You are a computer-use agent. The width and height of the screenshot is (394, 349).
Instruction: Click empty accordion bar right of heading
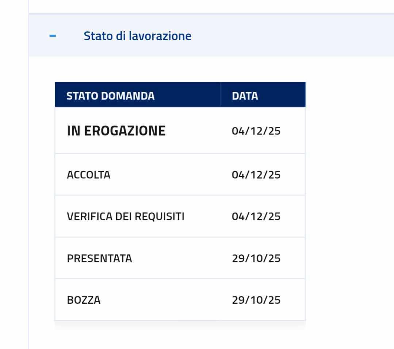click(x=292, y=36)
